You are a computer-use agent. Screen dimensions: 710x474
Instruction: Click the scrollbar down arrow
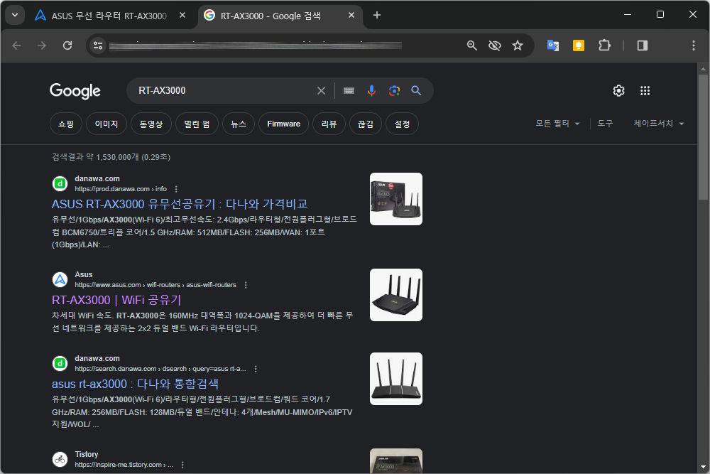[x=703, y=467]
